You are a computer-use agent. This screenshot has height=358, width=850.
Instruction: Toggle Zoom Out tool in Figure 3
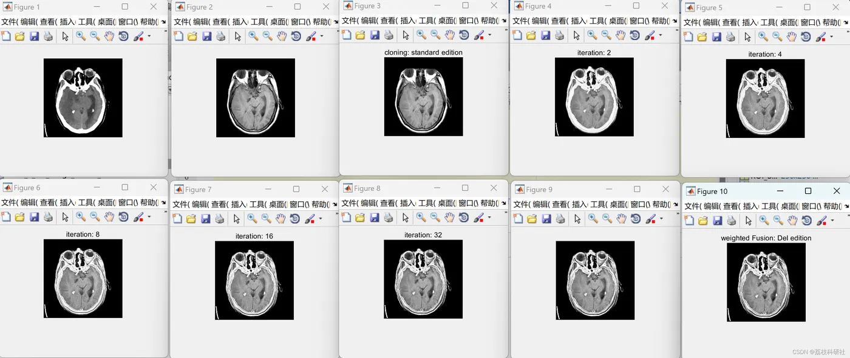click(435, 35)
